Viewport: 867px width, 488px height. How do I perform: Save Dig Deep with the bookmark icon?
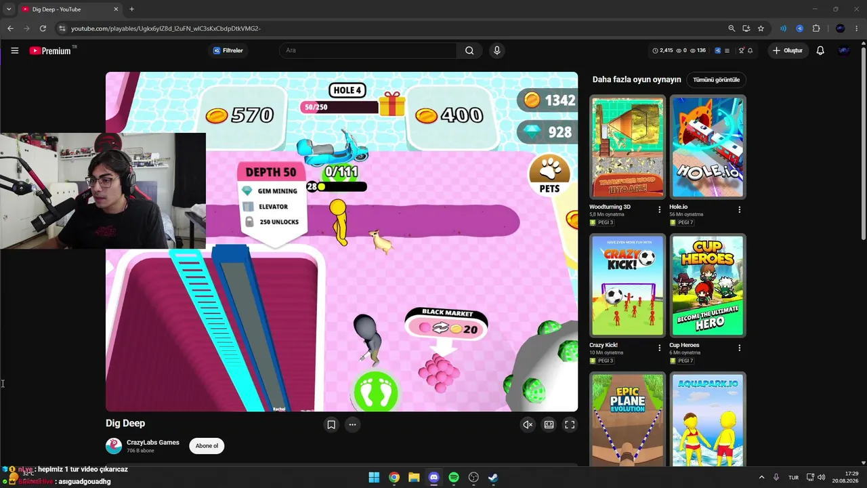[x=331, y=425]
